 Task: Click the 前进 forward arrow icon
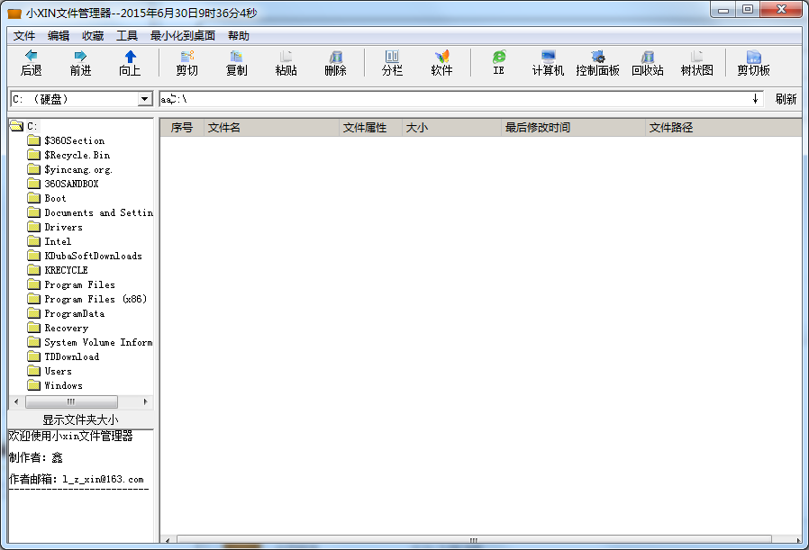[80, 56]
